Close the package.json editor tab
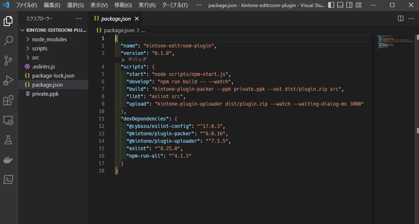Image resolution: width=419 pixels, height=224 pixels. (137, 19)
